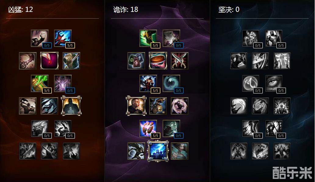Click the teal swirl Meditation mastery icon
This screenshot has height=182, width=315.
pos(171,83)
